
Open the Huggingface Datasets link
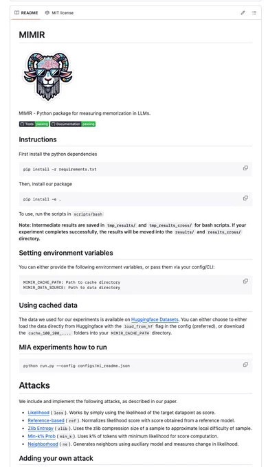coord(155,319)
